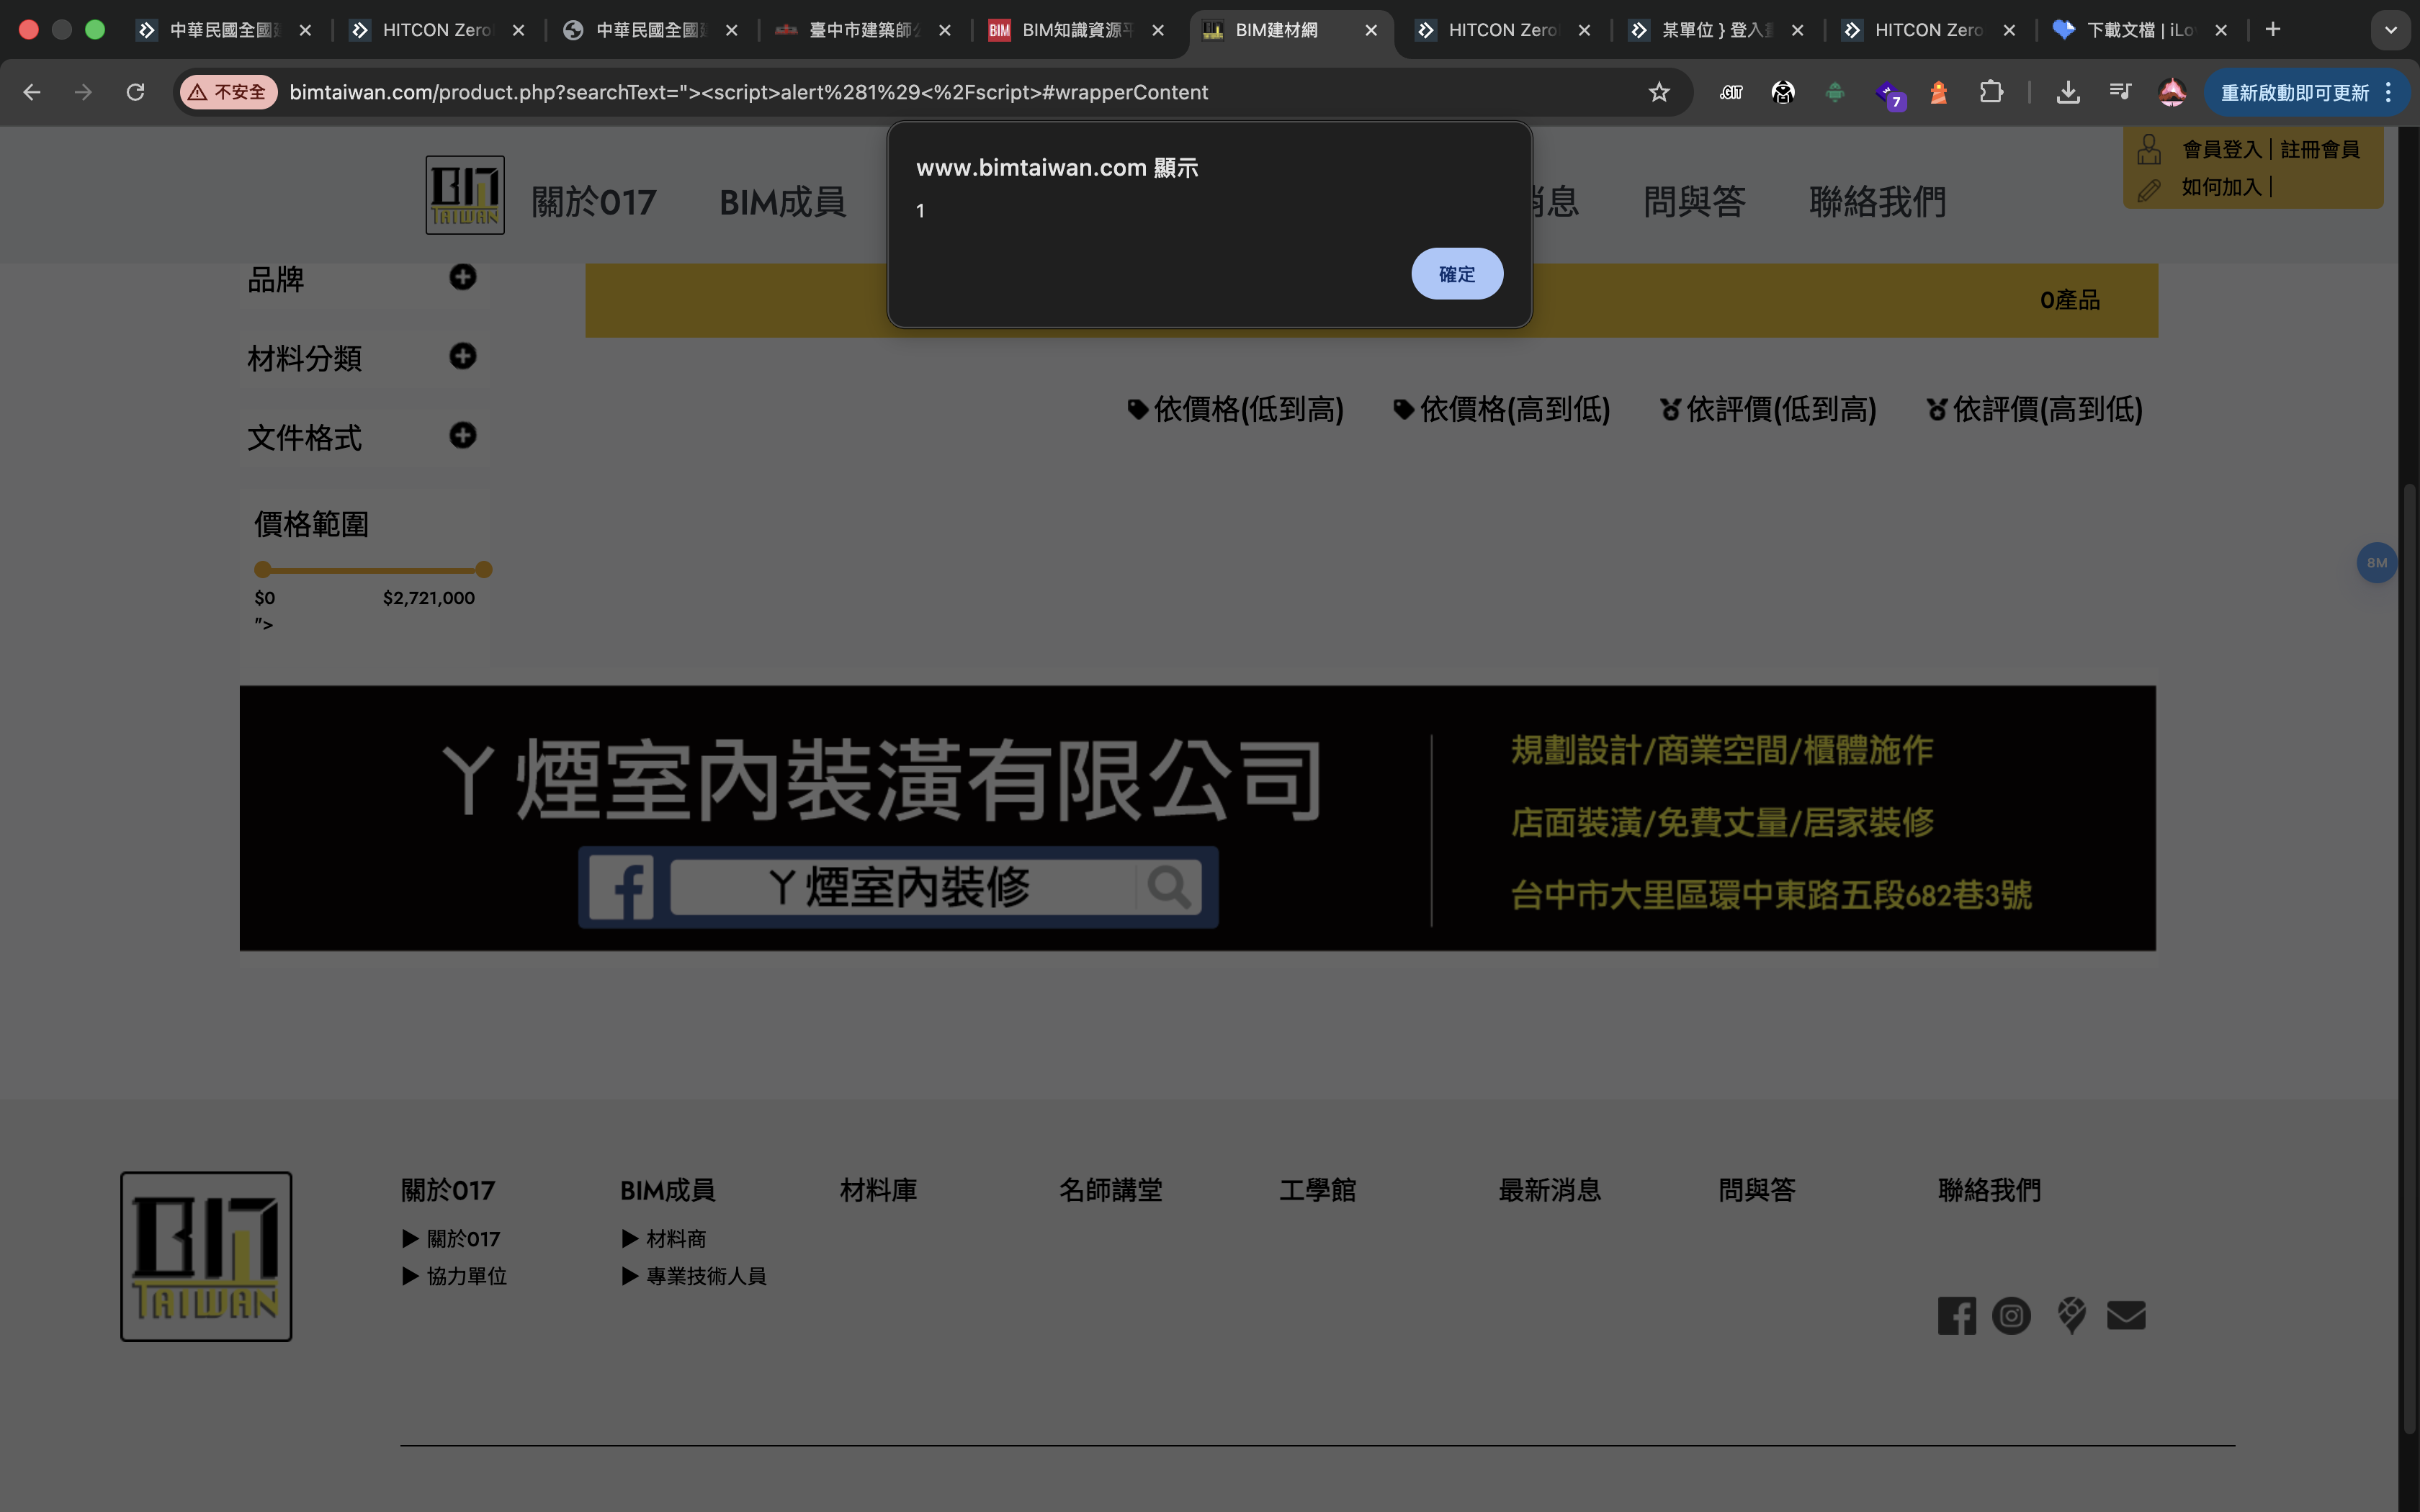Screen dimensions: 2420x1512
Task: Open the media controls toolbar icon
Action: (x=2120, y=92)
